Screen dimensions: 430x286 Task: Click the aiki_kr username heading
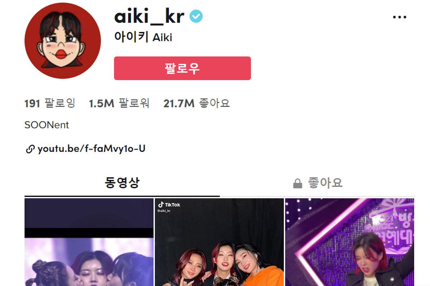pyautogui.click(x=149, y=16)
